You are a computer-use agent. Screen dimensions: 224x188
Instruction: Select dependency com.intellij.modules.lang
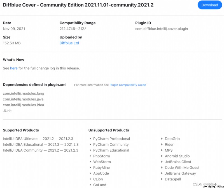pyautogui.click(x=24, y=93)
